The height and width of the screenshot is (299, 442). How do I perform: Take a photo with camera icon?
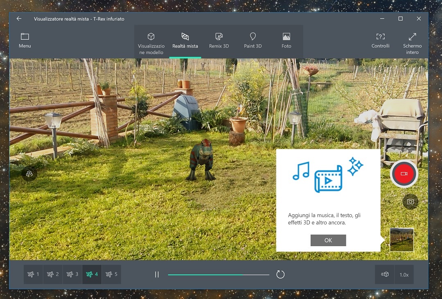(410, 202)
